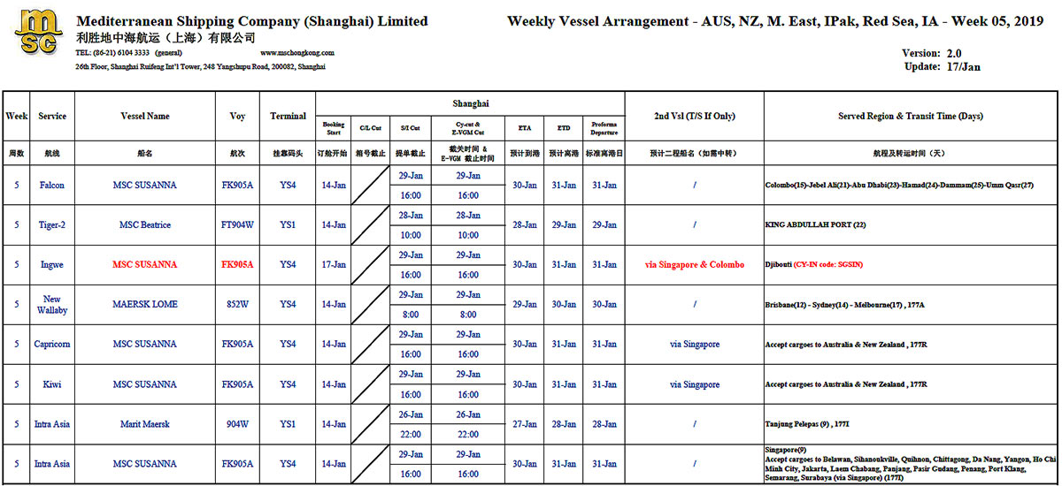Click the Served Region & Transit Time header
Screen dimensions: 1062x486
coord(911,116)
